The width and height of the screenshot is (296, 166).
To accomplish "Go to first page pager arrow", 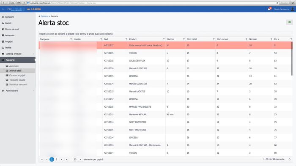I will 42,159.
